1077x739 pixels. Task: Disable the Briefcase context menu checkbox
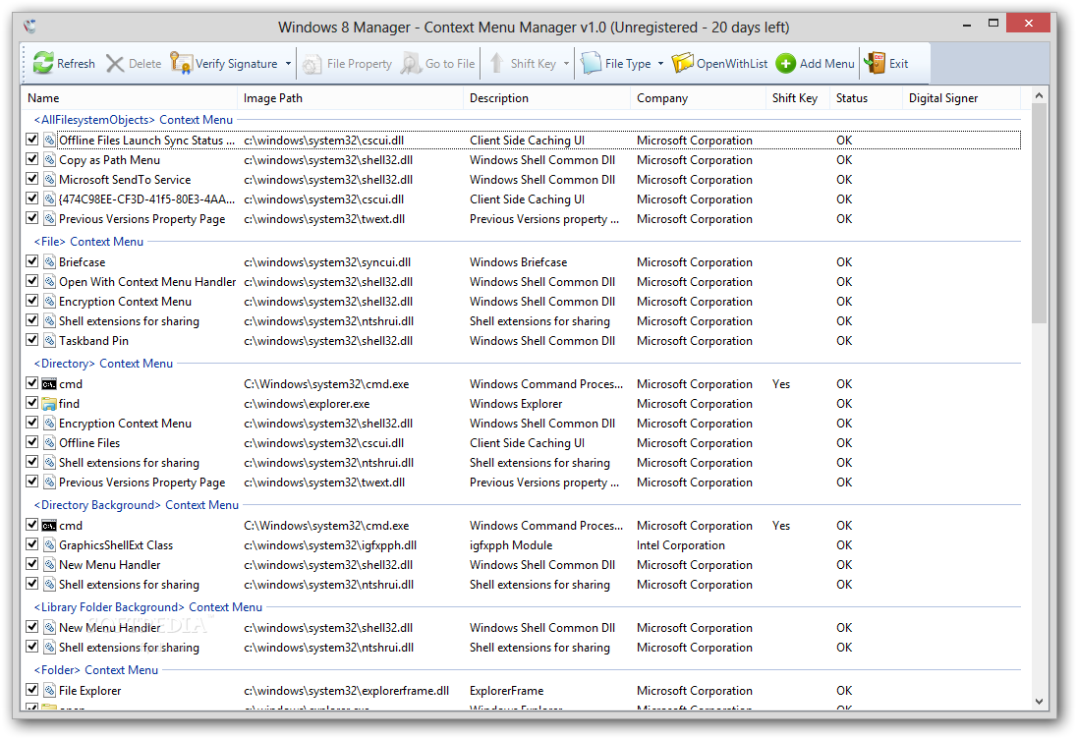click(x=31, y=261)
